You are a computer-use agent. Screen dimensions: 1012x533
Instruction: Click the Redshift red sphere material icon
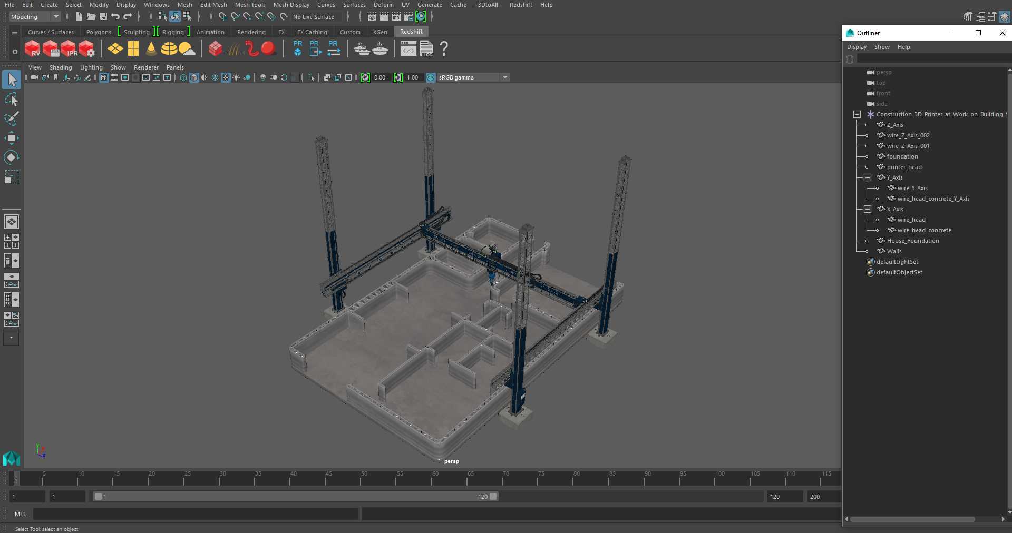click(269, 49)
